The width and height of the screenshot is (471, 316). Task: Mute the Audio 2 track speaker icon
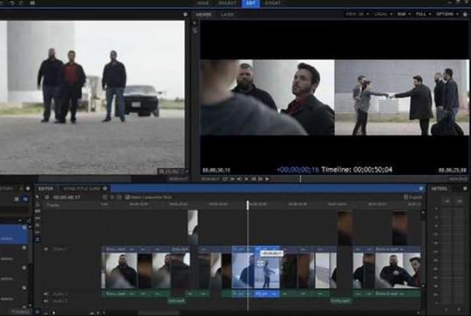[46, 300]
